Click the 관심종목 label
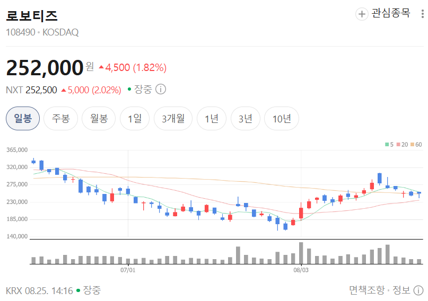Screen dimensions: 428x301 [x=391, y=13]
